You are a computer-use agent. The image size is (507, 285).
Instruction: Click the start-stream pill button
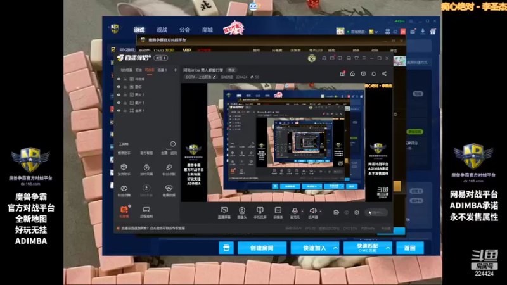click(x=376, y=212)
